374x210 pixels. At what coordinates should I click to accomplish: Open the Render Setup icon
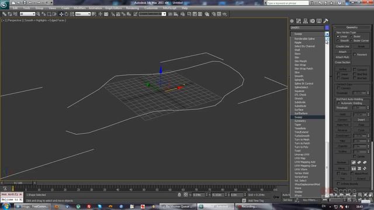pyautogui.click(x=213, y=14)
